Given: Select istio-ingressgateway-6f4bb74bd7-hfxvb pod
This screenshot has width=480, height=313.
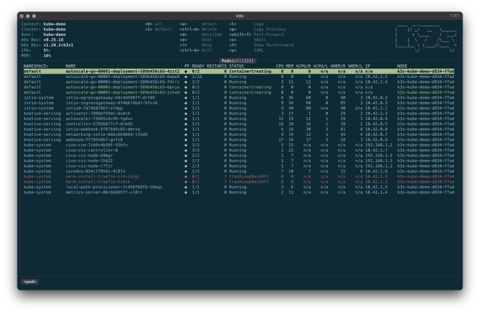Looking at the screenshot, I should [x=239, y=103].
